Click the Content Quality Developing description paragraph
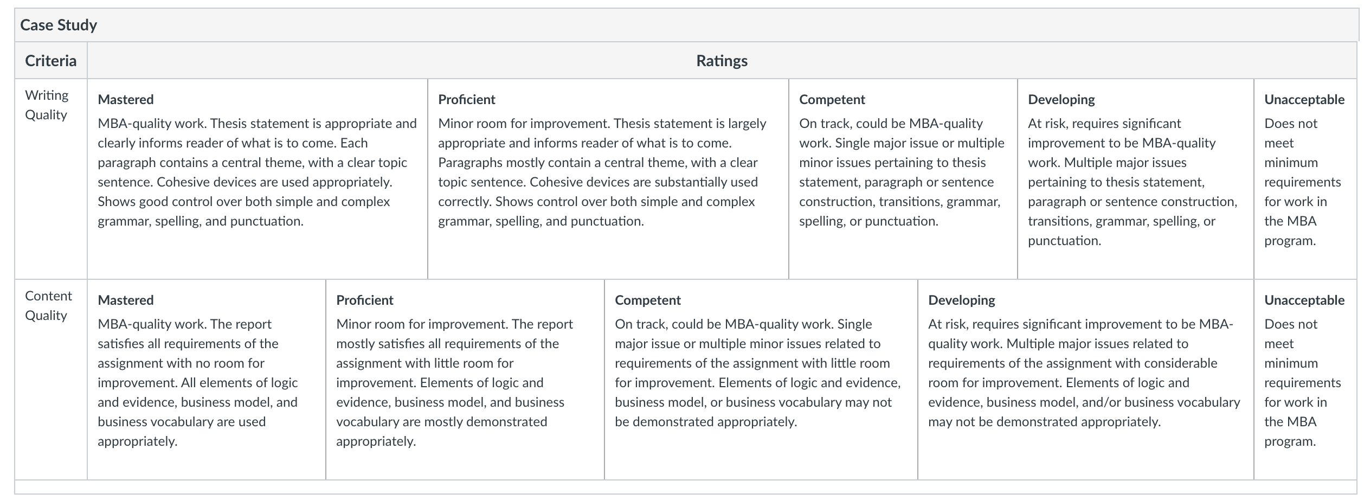The image size is (1364, 500). point(1084,373)
